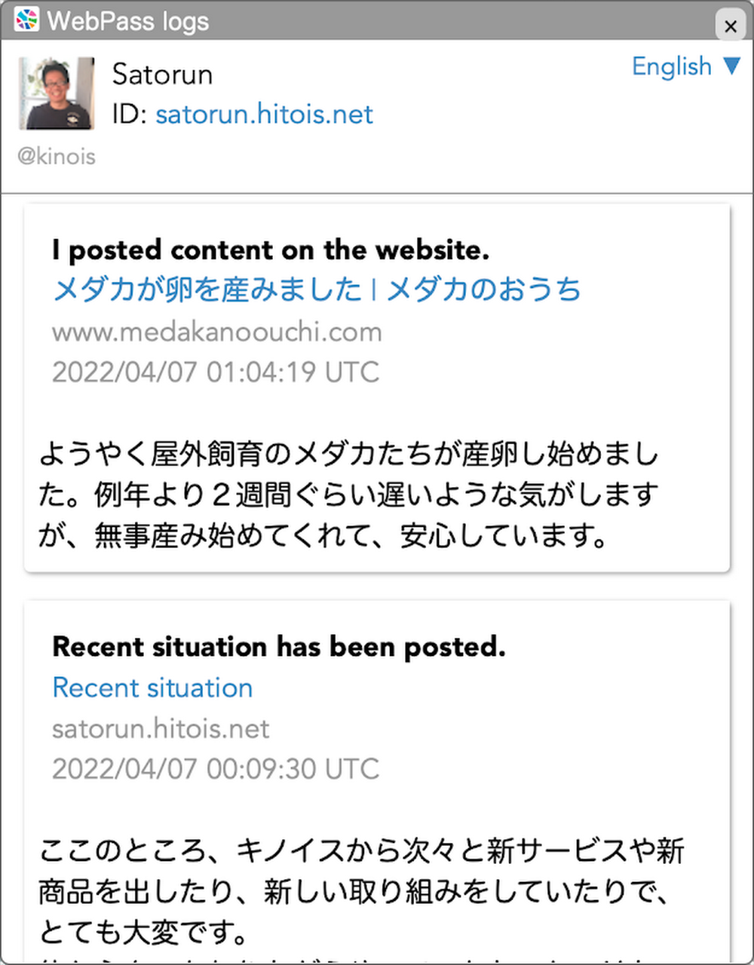Open the Recent situation link
This screenshot has height=965, width=754.
(152, 688)
